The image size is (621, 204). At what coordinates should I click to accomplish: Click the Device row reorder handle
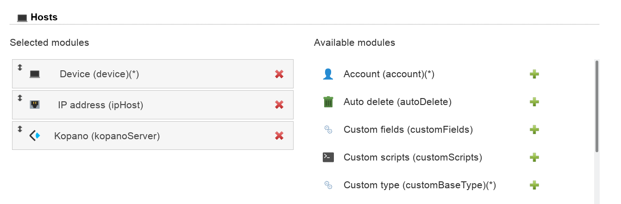(19, 68)
